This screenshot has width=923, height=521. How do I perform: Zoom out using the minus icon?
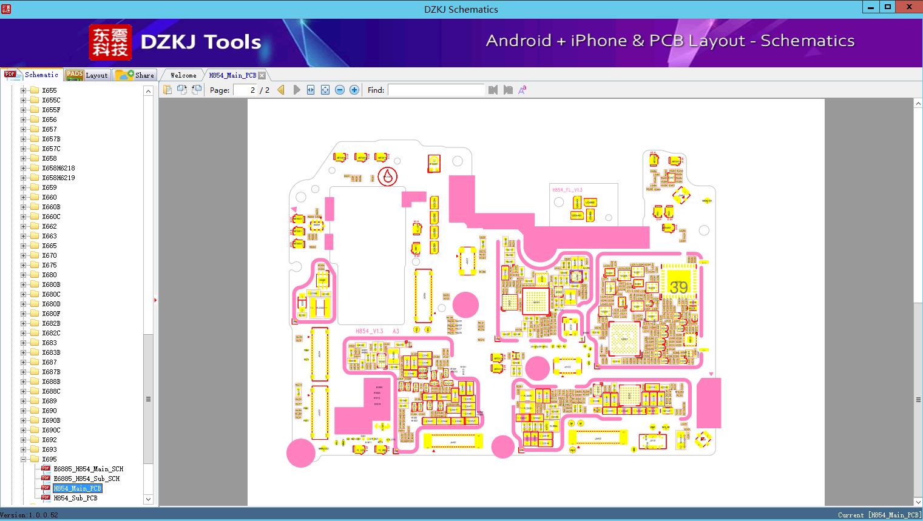(340, 90)
